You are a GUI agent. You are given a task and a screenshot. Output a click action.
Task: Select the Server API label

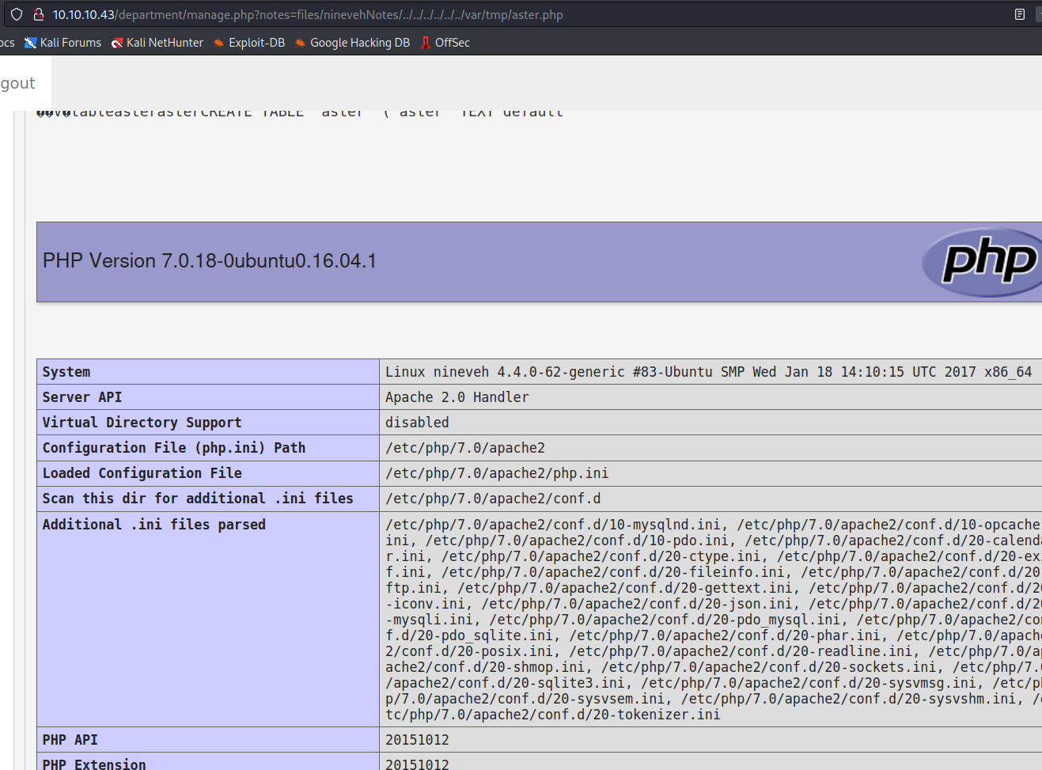(x=82, y=397)
